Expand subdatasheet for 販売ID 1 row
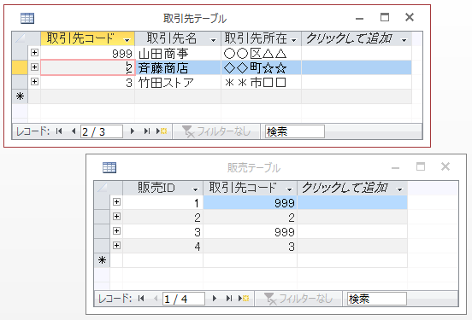Image resolution: width=472 pixels, height=320 pixels. pos(116,202)
